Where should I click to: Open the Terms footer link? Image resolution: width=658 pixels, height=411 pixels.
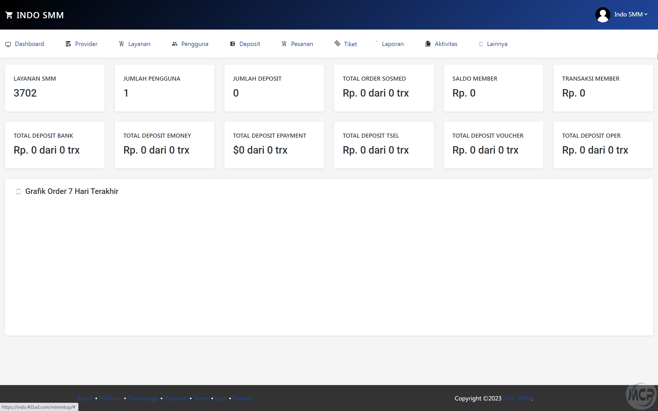point(201,398)
